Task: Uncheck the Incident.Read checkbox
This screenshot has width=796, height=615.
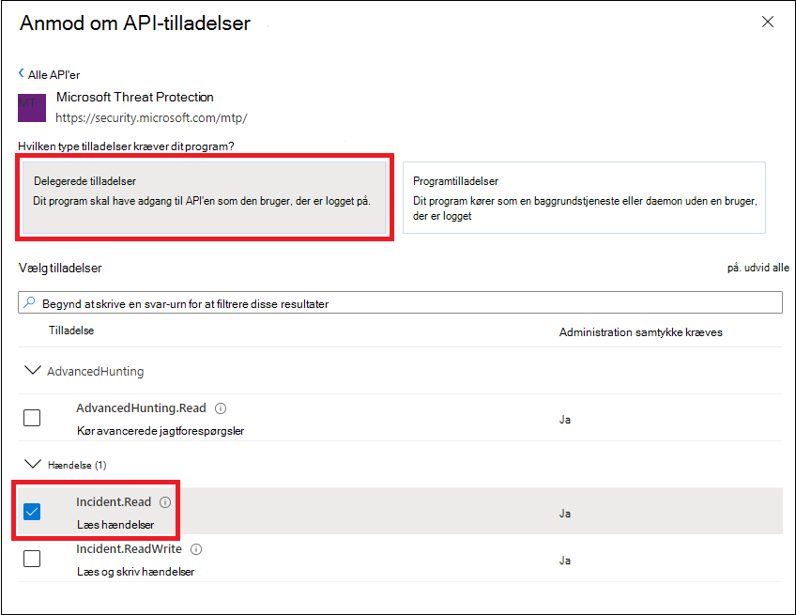Action: point(32,512)
